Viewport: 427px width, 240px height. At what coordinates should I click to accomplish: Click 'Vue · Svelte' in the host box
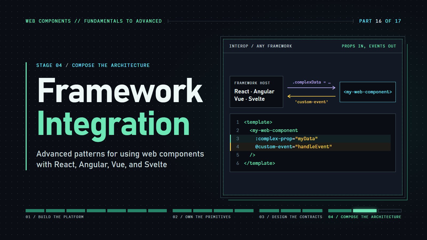[250, 99]
